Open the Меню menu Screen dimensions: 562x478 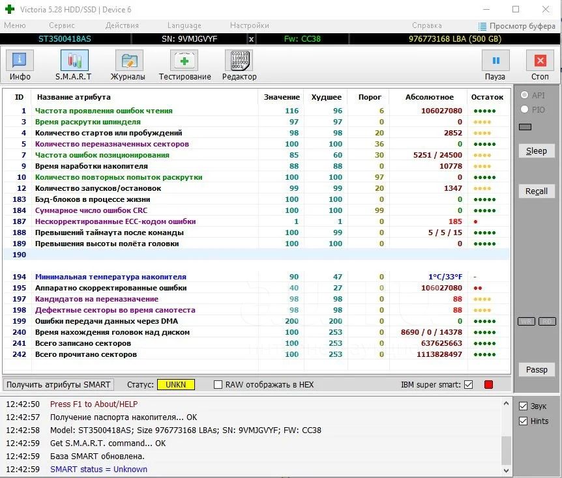coord(15,25)
